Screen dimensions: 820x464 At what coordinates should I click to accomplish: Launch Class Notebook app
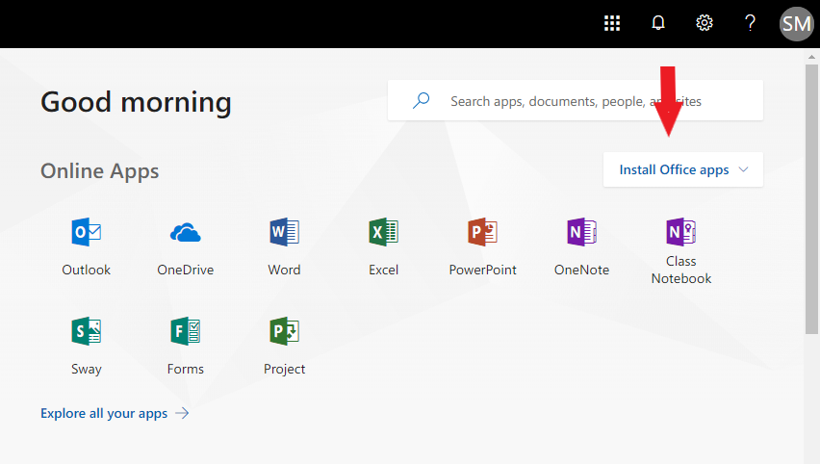[680, 233]
